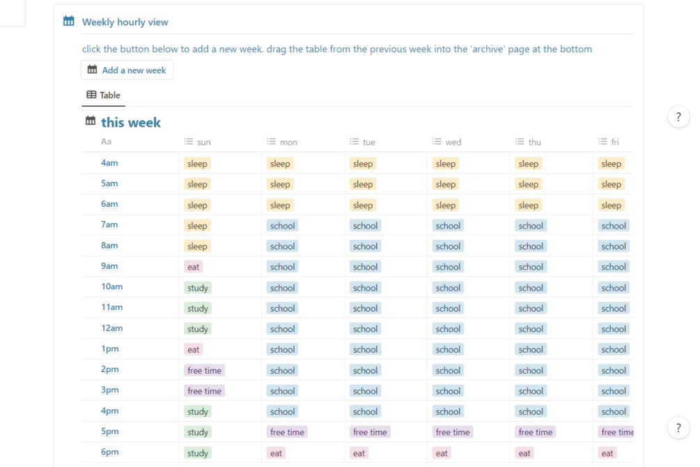Select the school tag for thu at 4pm
The width and height of the screenshot is (700, 467).
(x=531, y=411)
